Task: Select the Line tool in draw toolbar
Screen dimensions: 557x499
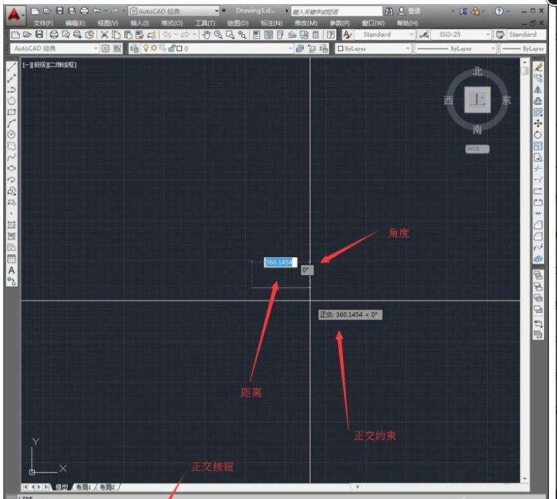Action: click(11, 67)
